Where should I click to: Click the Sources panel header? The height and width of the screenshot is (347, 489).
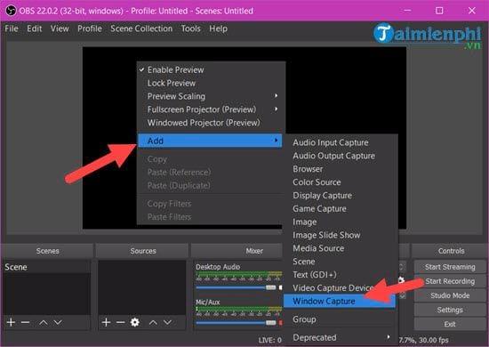(x=142, y=251)
